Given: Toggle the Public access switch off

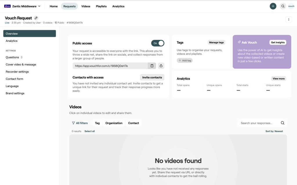Looking at the screenshot, I should click(157, 43).
